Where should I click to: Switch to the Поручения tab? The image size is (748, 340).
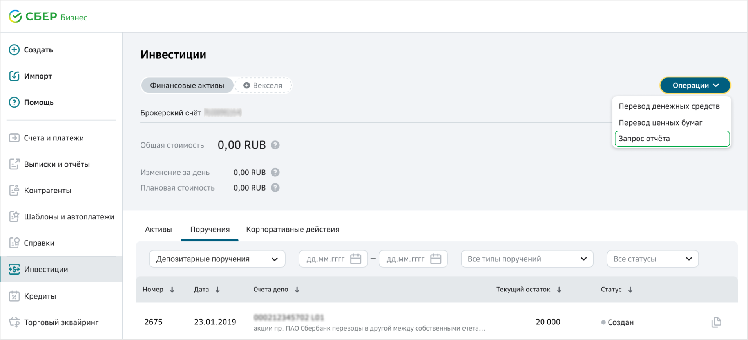click(210, 229)
